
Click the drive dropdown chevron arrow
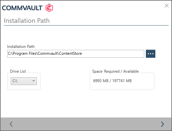pyautogui.click(x=34, y=81)
